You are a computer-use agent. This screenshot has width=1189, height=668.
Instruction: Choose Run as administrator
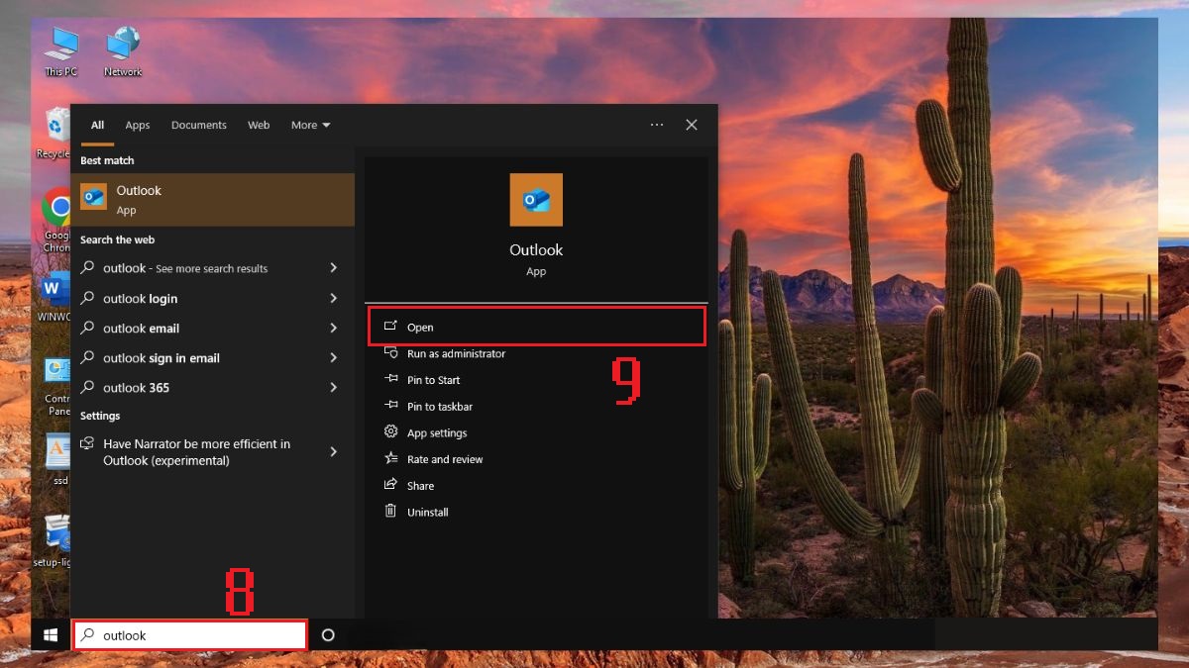pyautogui.click(x=456, y=353)
